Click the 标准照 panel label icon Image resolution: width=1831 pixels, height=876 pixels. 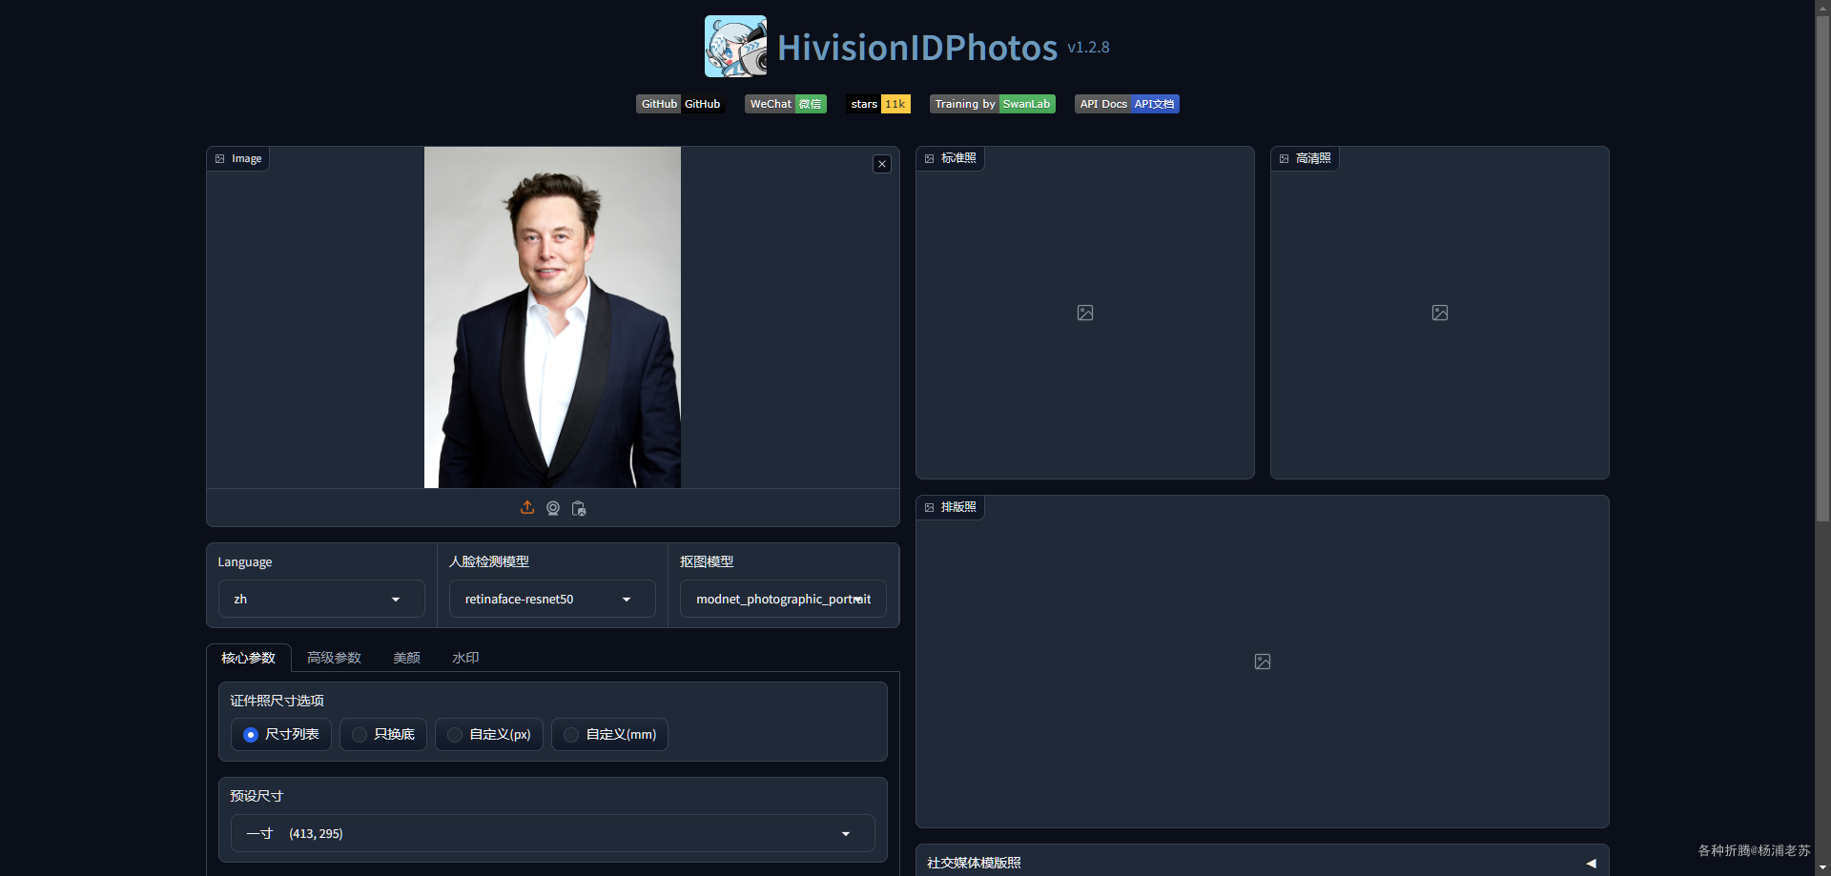tap(930, 159)
